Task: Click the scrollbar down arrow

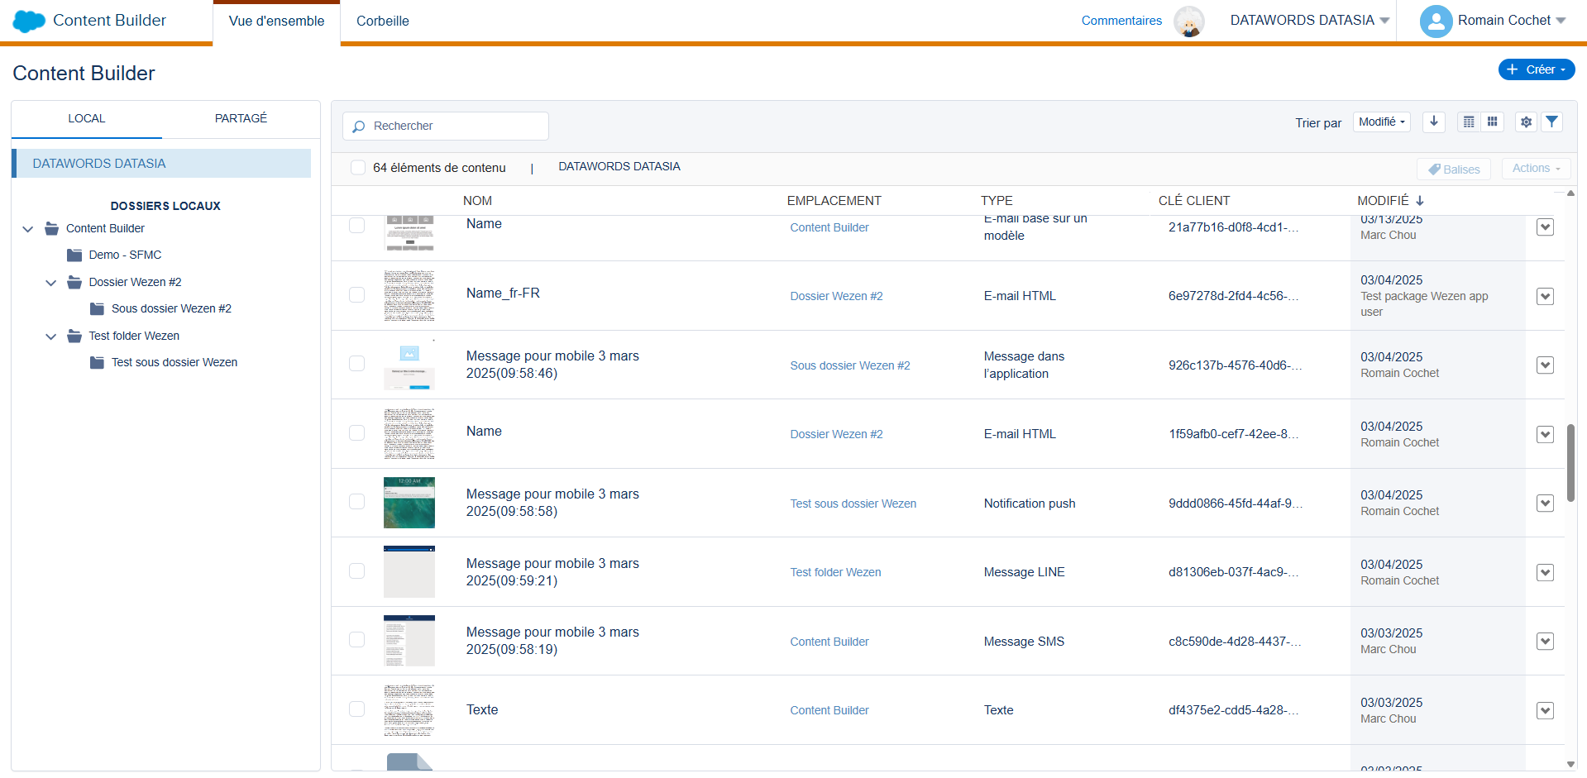Action: pyautogui.click(x=1570, y=764)
